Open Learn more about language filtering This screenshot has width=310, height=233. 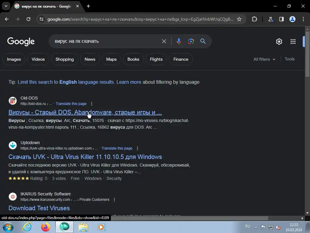(x=129, y=82)
